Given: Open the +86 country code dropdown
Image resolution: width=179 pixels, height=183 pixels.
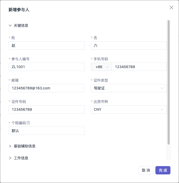Looking at the screenshot, I should (101, 67).
